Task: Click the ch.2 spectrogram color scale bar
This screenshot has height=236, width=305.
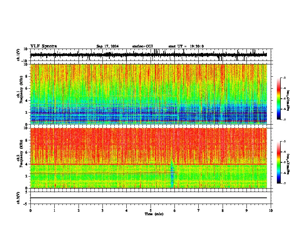Action: (278, 162)
